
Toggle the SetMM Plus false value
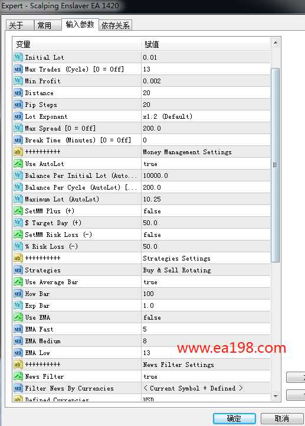pyautogui.click(x=206, y=211)
